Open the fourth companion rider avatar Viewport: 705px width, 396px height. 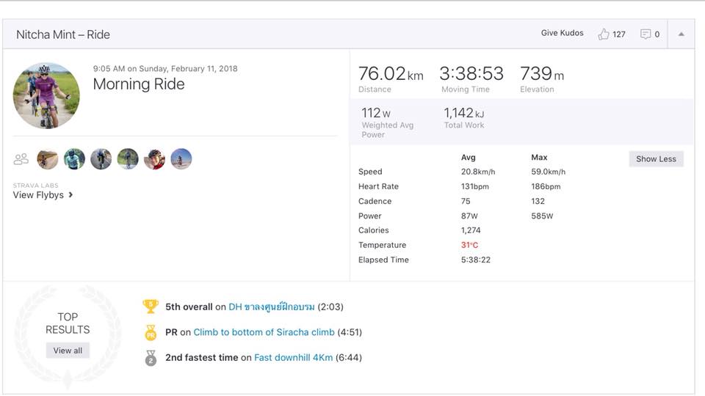coord(128,159)
